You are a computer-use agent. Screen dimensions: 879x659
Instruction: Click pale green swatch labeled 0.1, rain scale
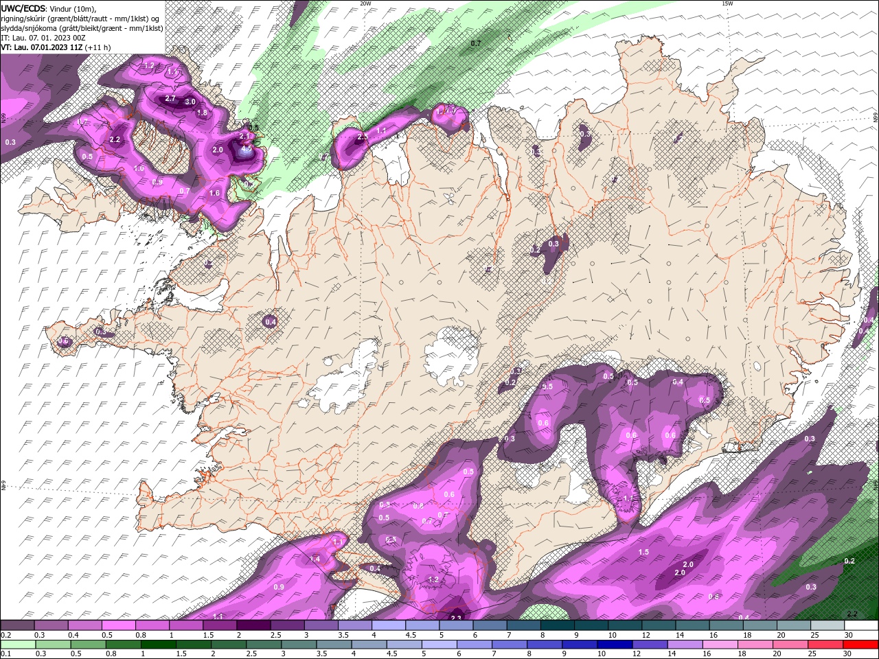click(x=19, y=645)
